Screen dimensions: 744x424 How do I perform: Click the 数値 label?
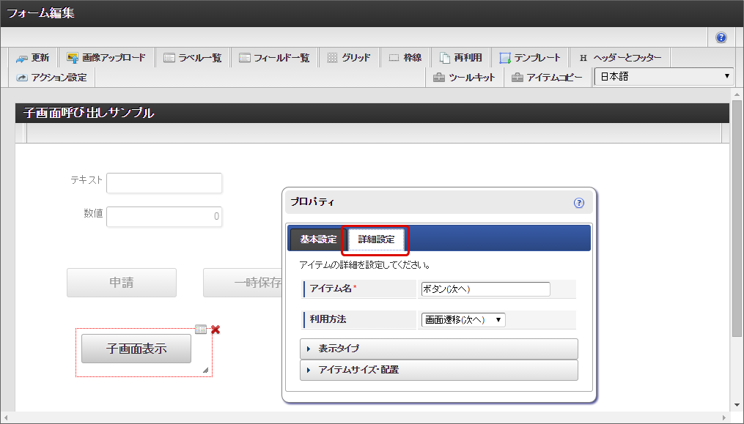click(x=93, y=214)
